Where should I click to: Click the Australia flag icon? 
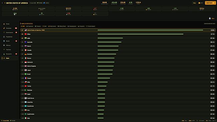pyautogui.click(x=26, y=42)
